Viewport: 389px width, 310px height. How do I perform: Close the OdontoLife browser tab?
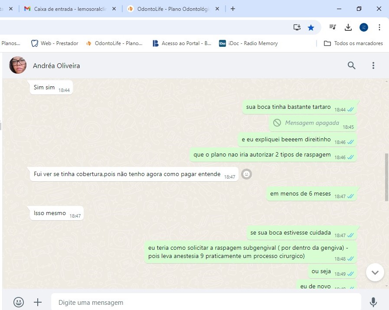[217, 9]
